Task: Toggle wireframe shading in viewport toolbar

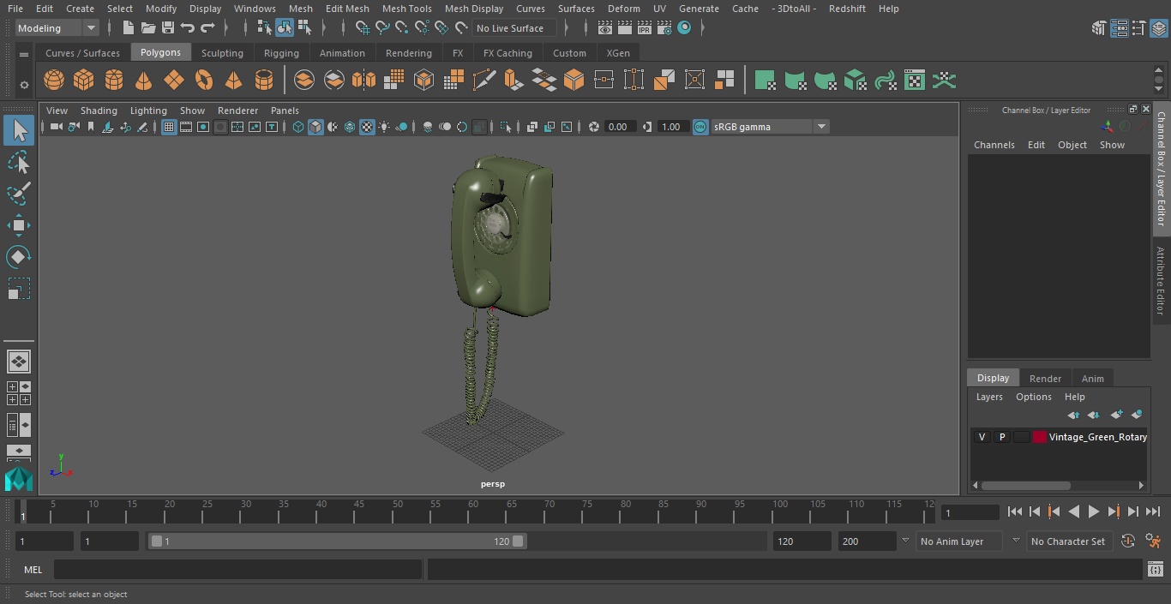Action: coord(298,127)
